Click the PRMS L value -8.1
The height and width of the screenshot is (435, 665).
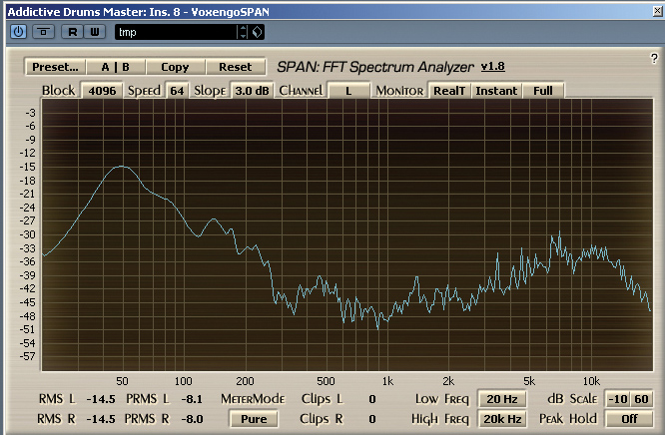[192, 399]
